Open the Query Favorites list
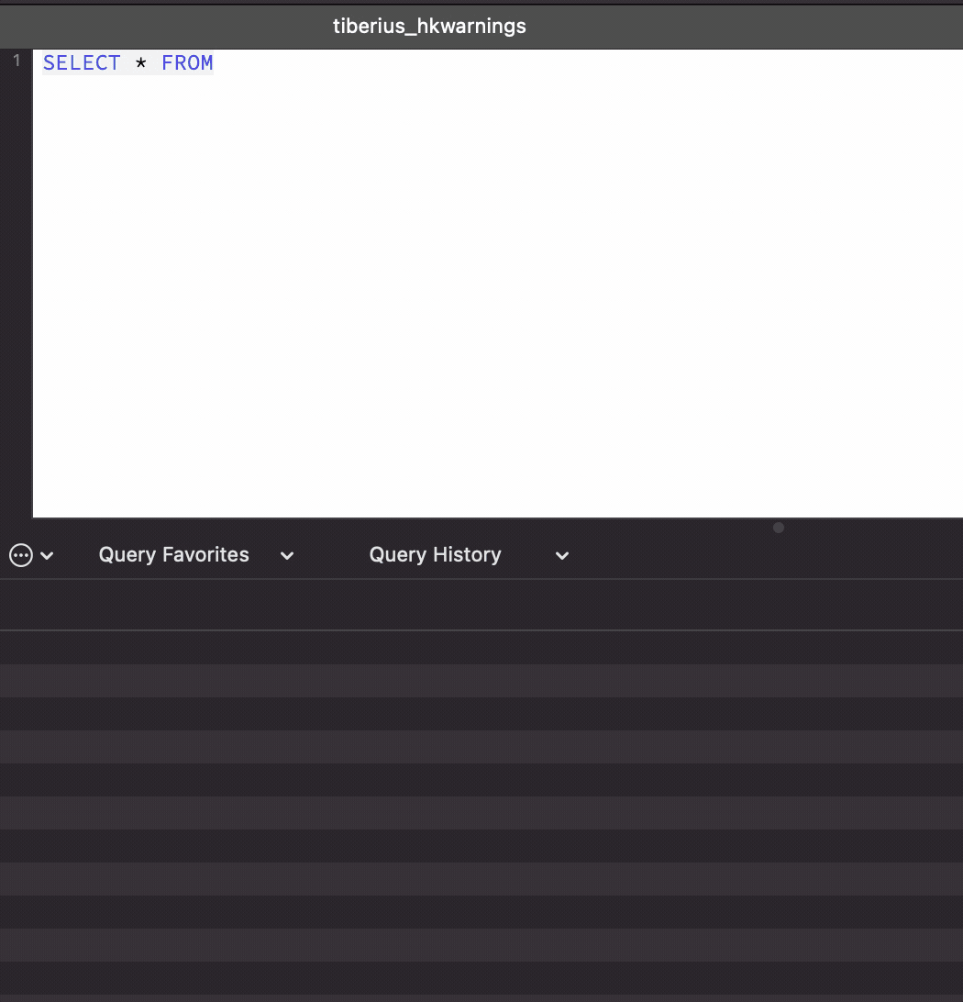 click(173, 554)
